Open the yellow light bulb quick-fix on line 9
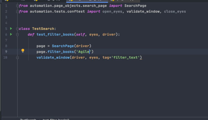The image size is (208, 120). point(23,51)
